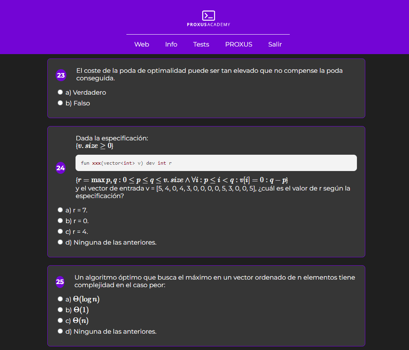
Task: Click the Proxus Academy terminal logo icon
Action: (x=208, y=16)
